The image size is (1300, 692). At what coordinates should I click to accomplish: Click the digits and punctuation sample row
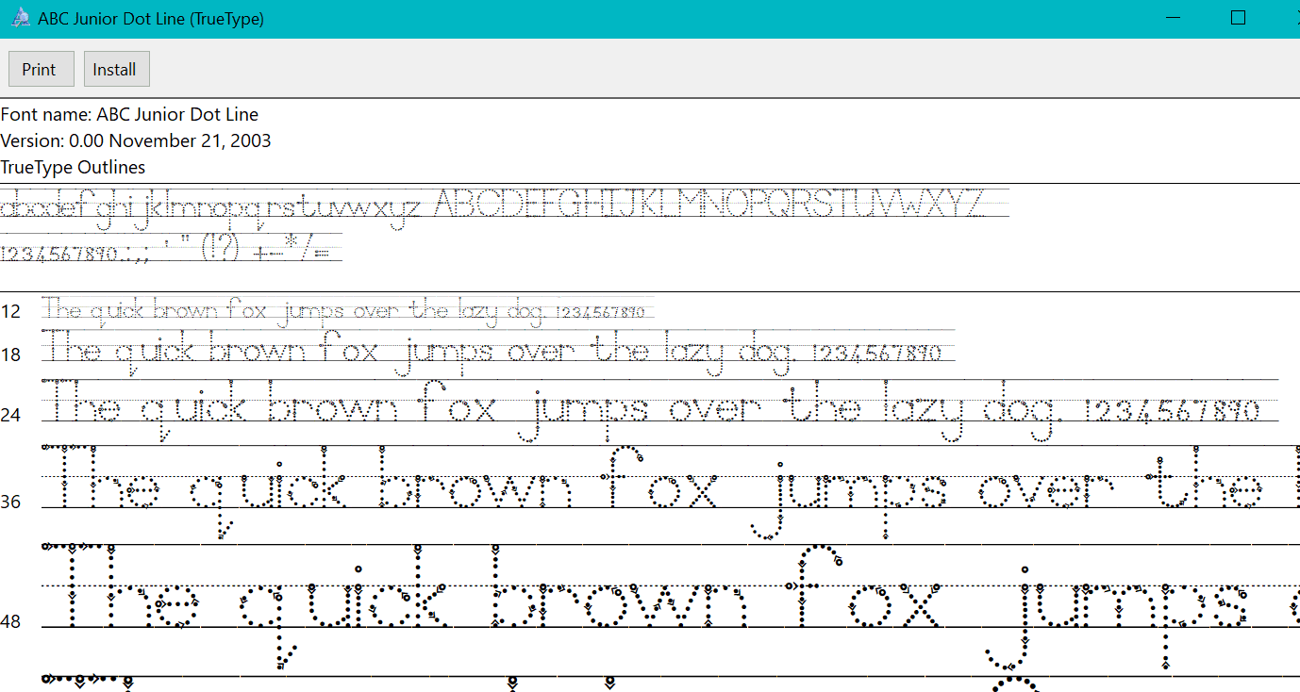171,249
